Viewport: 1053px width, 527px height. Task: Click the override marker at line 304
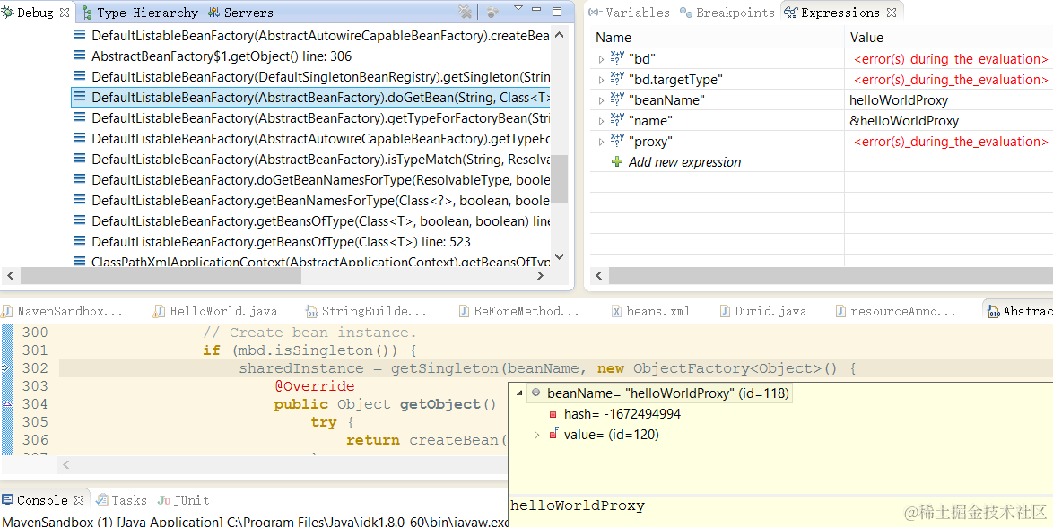click(7, 403)
